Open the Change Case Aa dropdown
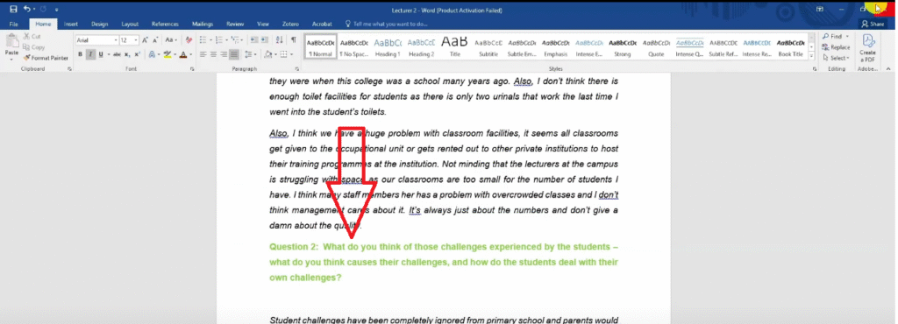 171,40
